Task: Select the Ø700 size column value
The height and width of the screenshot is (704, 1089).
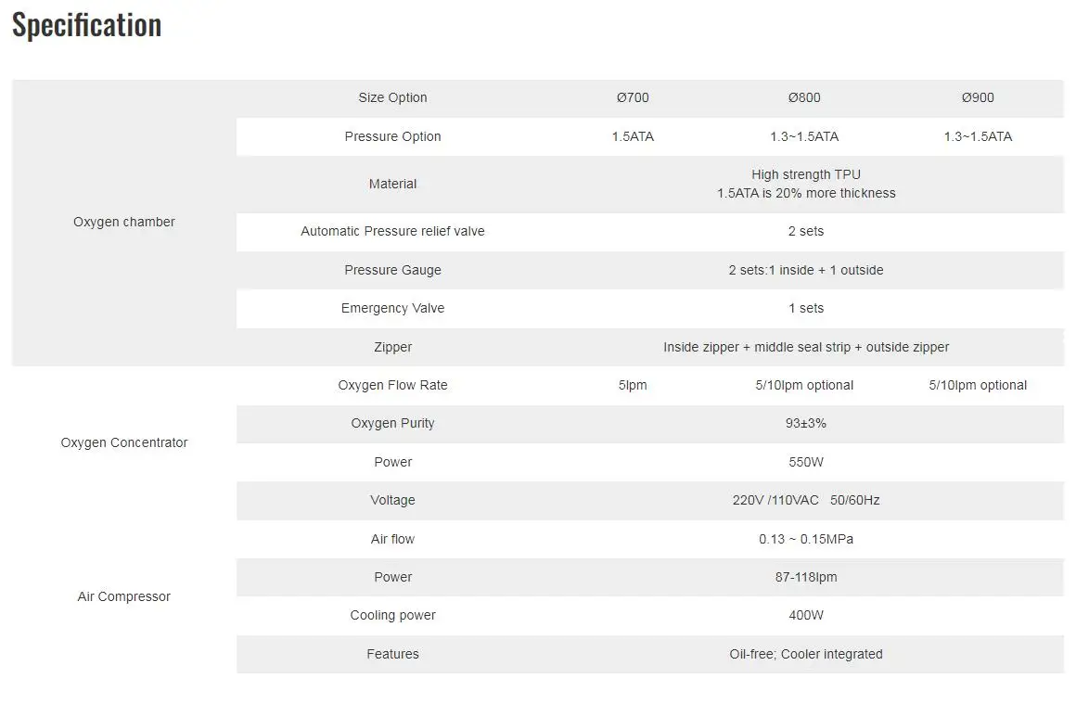Action: 633,98
